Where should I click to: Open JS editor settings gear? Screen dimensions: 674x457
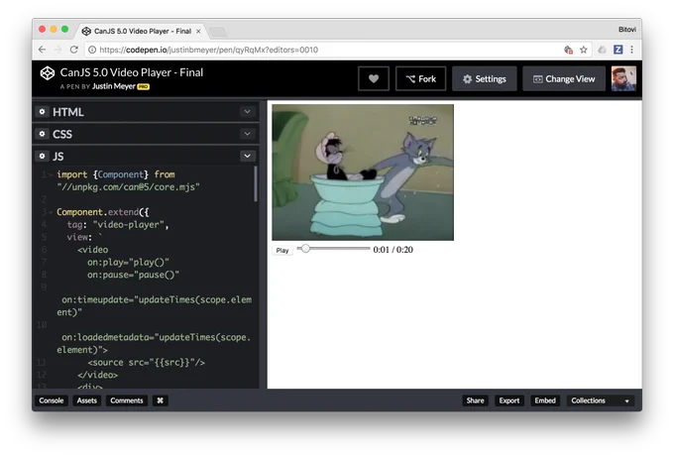42,156
